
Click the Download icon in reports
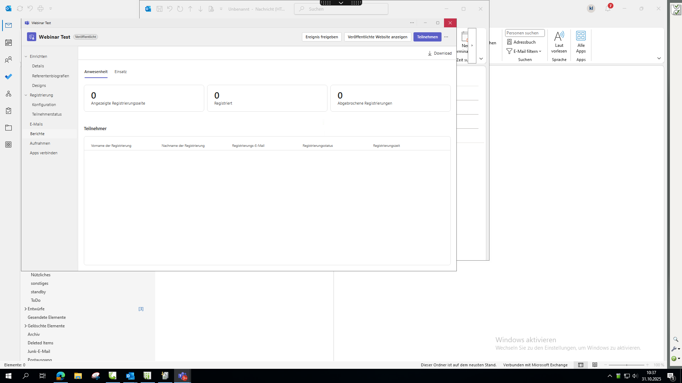tap(430, 53)
